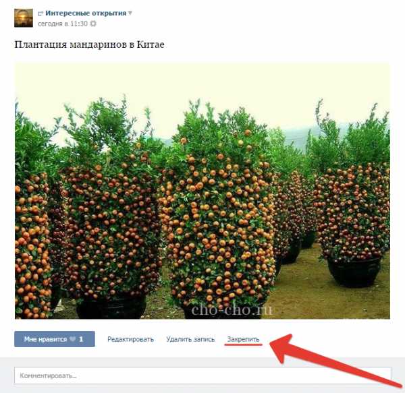This screenshot has height=393, width=405.
Task: Open the post via сегодня в 11:30 timestamp
Action: (x=63, y=24)
